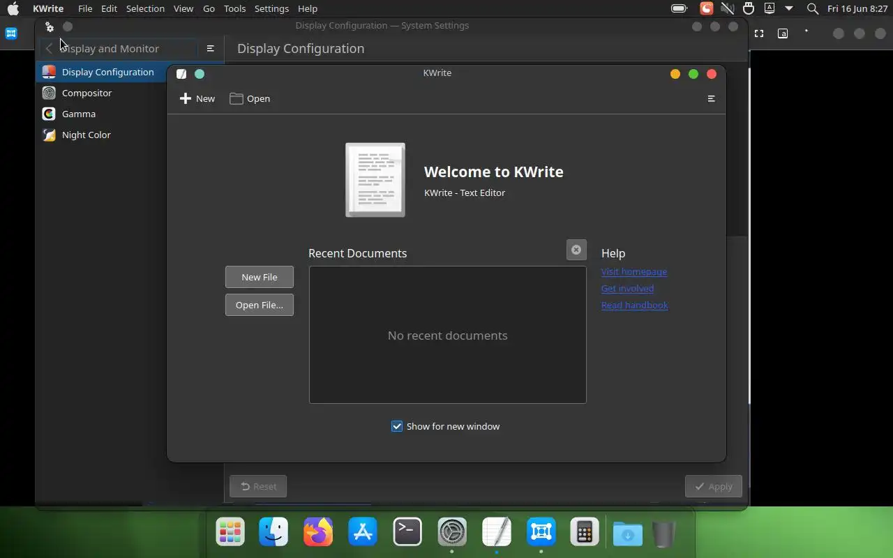This screenshot has height=558, width=893.
Task: Follow the Visit homepage link
Action: coord(634,271)
